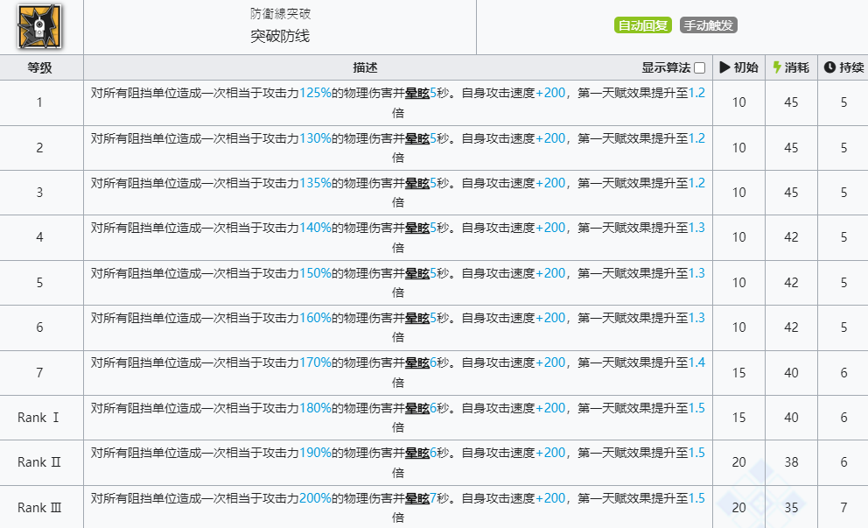Open the 晕眩 link in level 3 row
The height and width of the screenshot is (528, 868).
click(x=417, y=183)
